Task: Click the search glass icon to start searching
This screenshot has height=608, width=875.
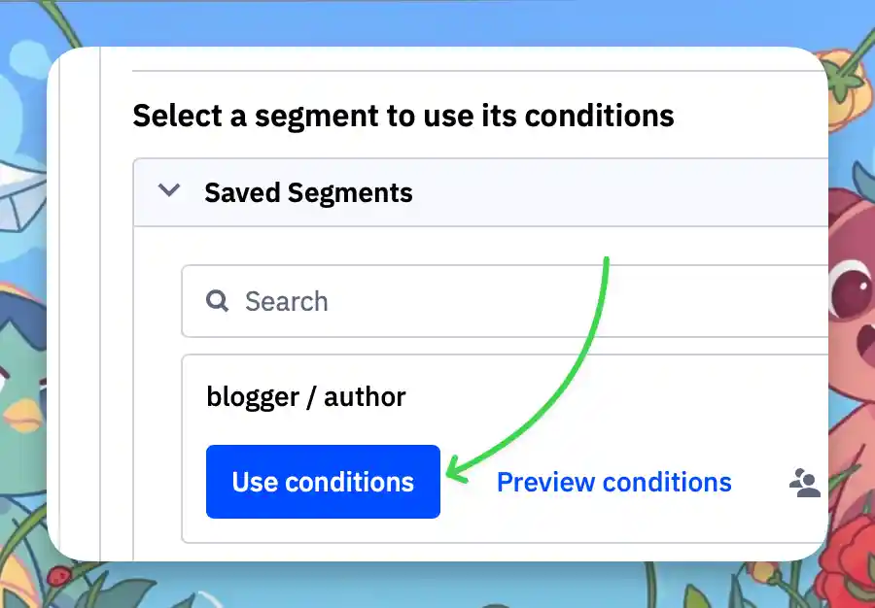Action: 216,301
